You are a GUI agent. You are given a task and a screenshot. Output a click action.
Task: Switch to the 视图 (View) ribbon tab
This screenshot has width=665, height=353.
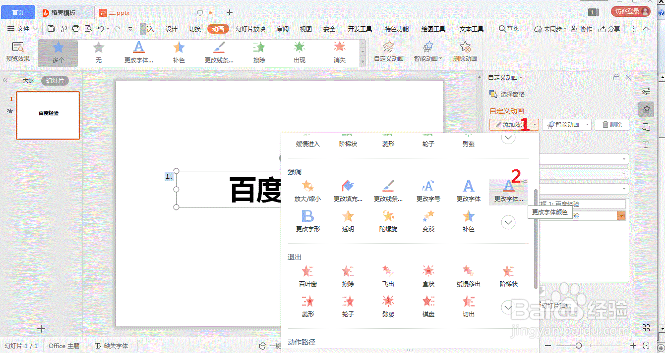[306, 29]
